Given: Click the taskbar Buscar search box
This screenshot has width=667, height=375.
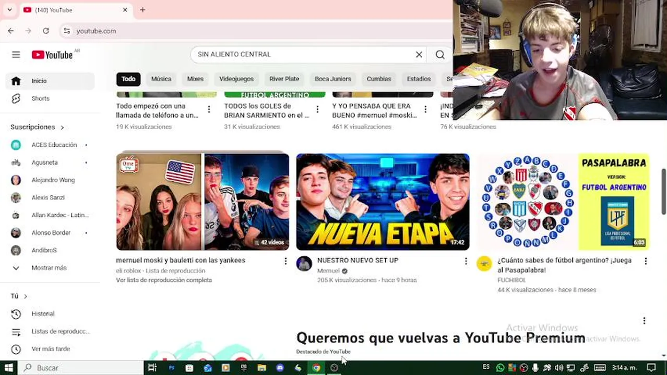Looking at the screenshot, I should (81, 368).
